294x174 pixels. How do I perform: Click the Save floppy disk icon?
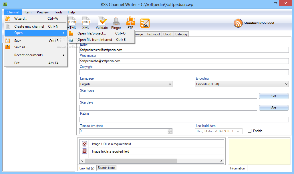point(8,41)
